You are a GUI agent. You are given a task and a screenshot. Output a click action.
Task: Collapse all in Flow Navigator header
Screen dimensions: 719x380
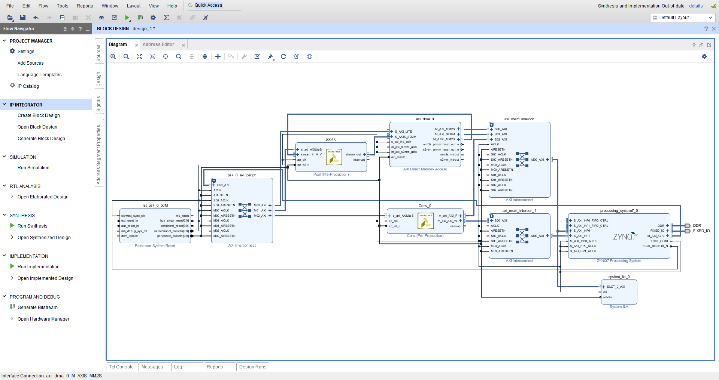point(65,29)
